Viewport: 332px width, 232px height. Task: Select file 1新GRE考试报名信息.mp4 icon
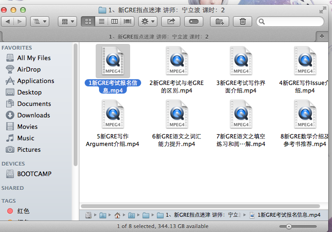coord(113,61)
